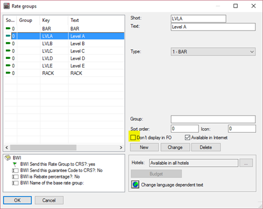Click into the Sort order input field
Viewport: 263px width, 209px height.
pyautogui.click(x=185, y=129)
